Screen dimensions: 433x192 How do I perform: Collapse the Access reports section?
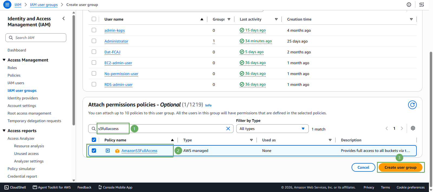4,131
